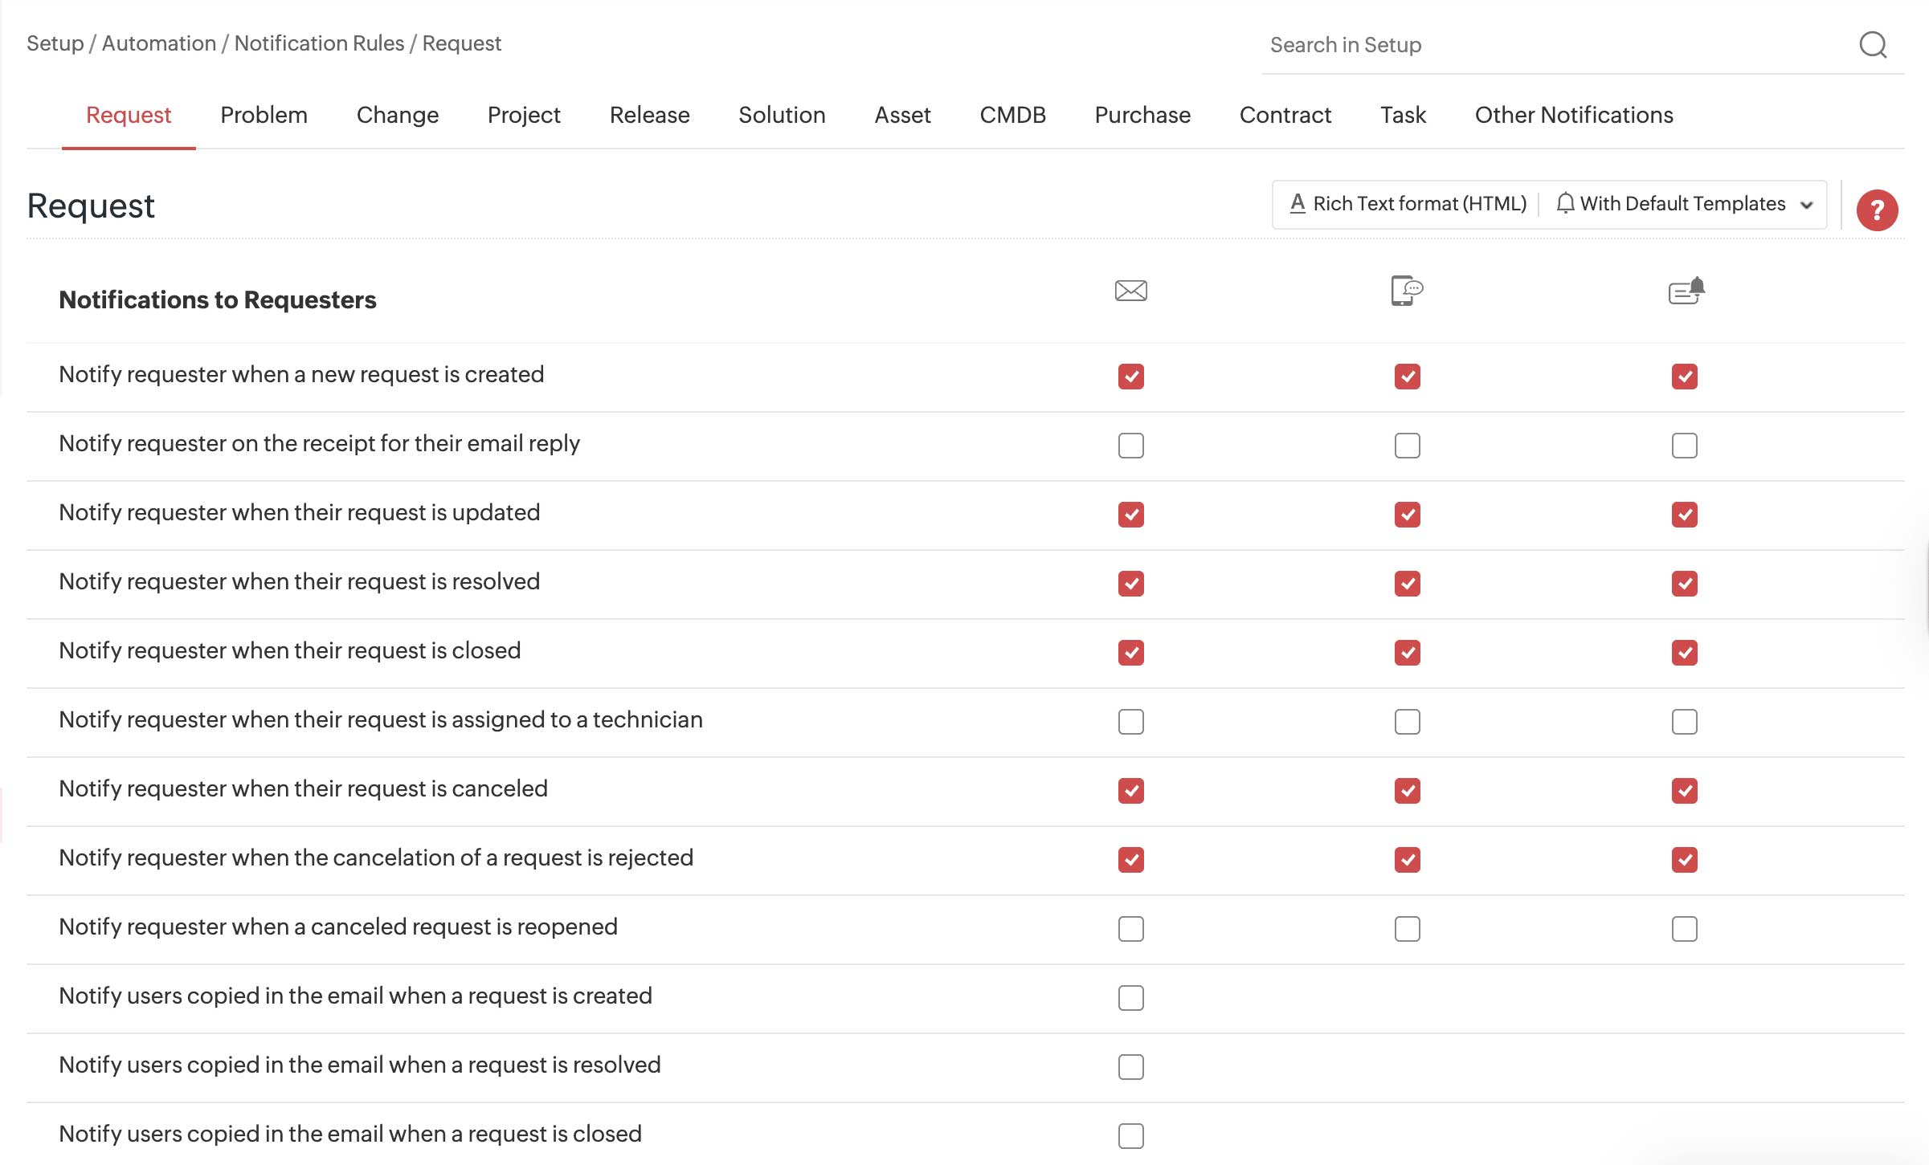This screenshot has height=1165, width=1929.
Task: Click the search magnifier icon
Action: point(1873,45)
